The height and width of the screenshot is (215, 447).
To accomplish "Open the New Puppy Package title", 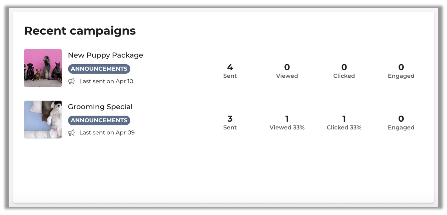I will pyautogui.click(x=105, y=55).
